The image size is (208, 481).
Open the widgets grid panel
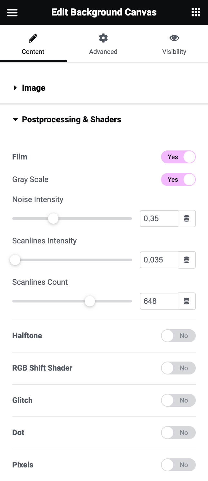[x=196, y=13]
